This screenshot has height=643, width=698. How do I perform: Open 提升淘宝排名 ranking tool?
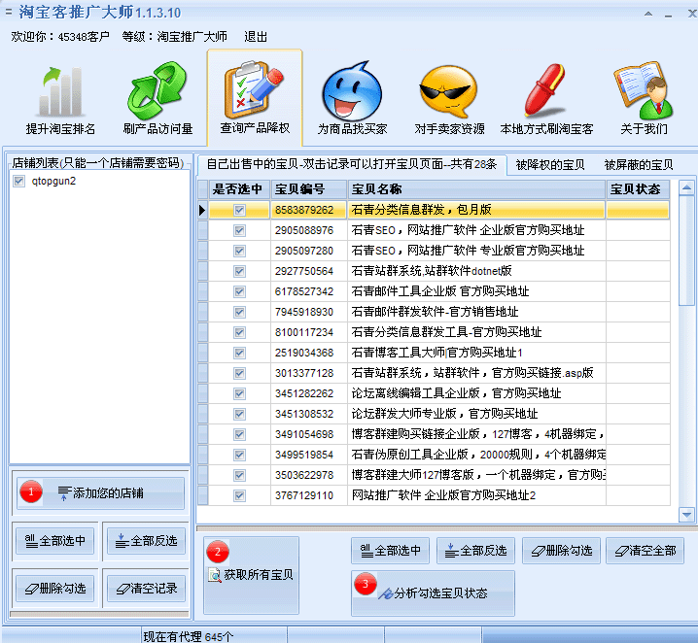[x=60, y=100]
